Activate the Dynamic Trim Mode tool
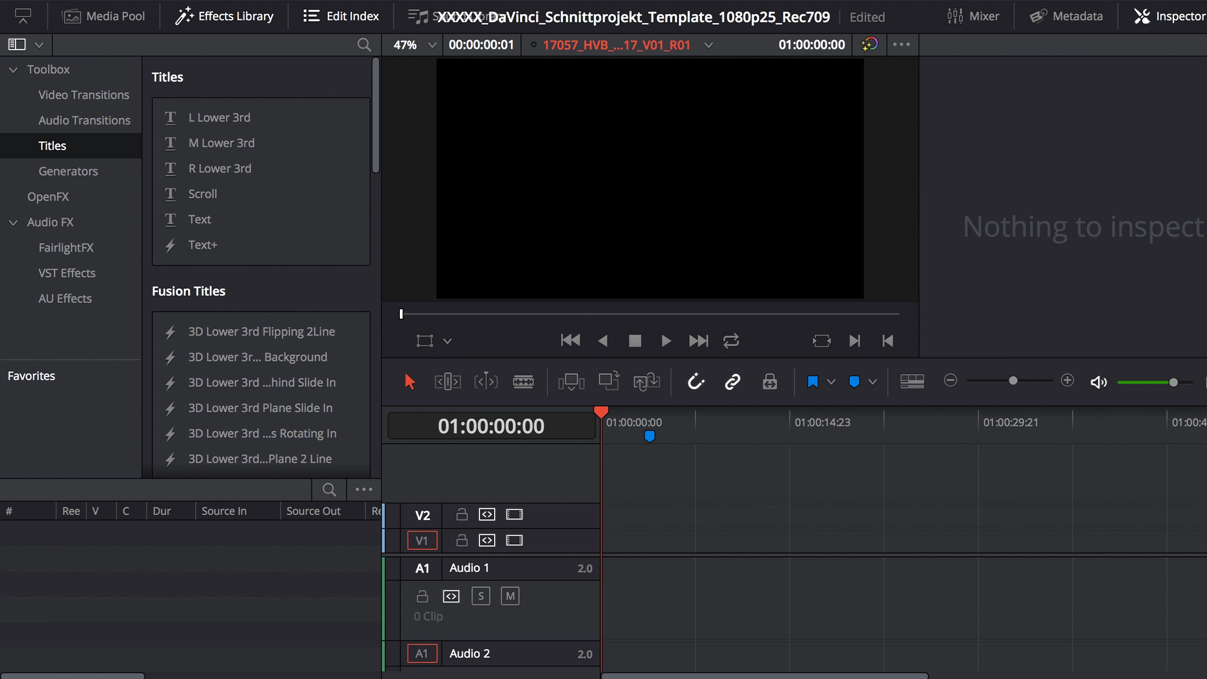The width and height of the screenshot is (1207, 679). 485,382
